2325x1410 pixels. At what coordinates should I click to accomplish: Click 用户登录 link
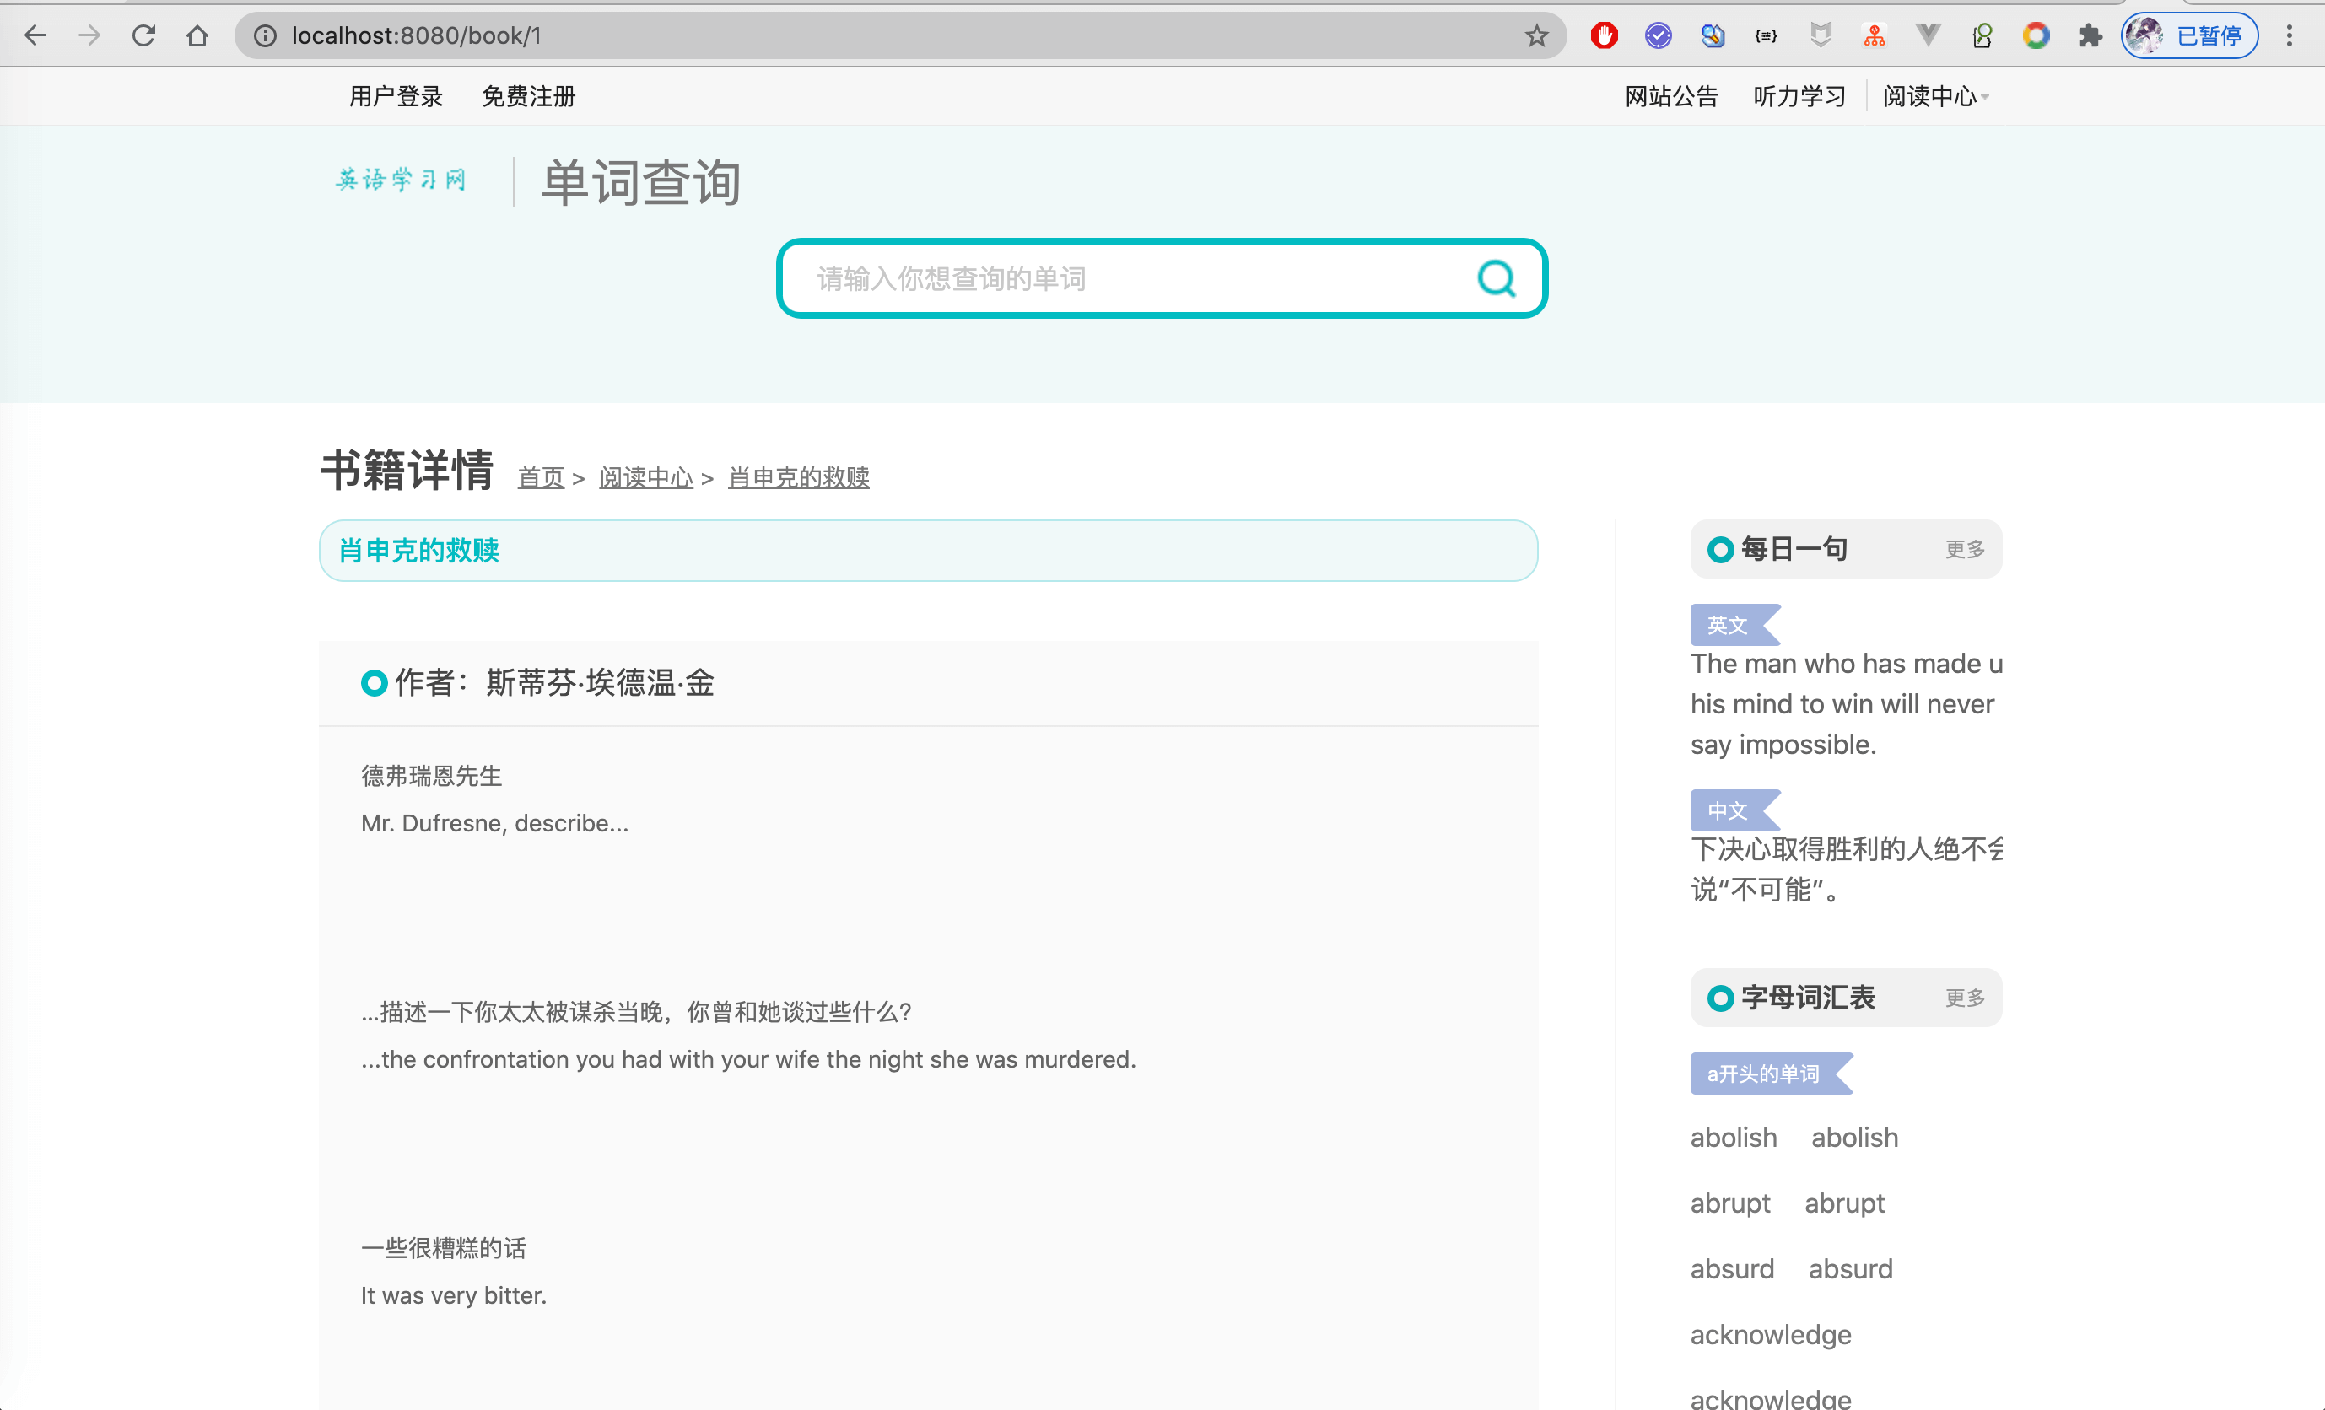(x=396, y=96)
